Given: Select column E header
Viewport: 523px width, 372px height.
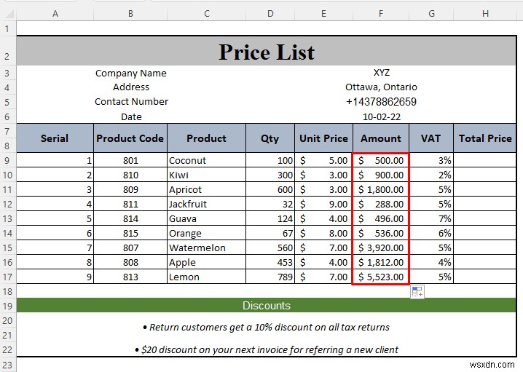Looking at the screenshot, I should pos(323,14).
